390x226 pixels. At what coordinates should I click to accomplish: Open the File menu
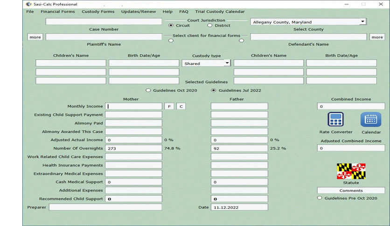click(30, 12)
